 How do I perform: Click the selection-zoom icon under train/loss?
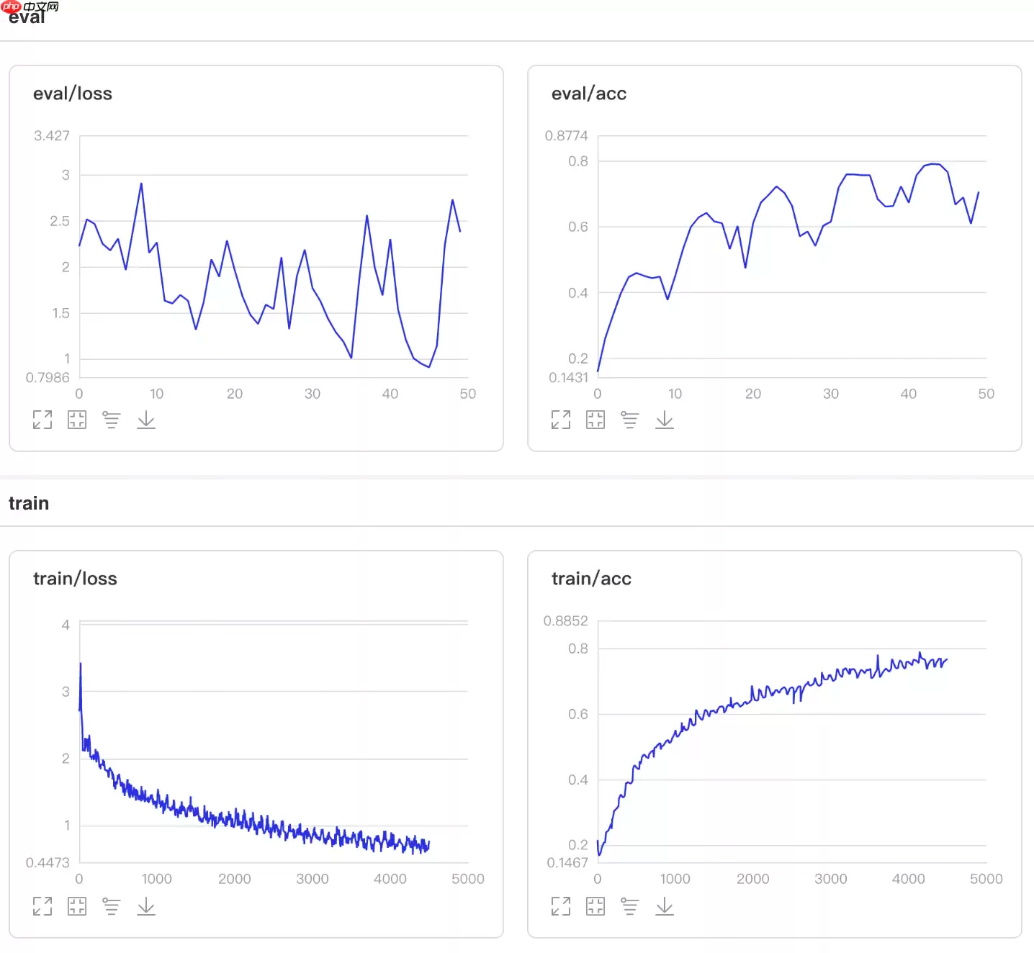(x=77, y=906)
